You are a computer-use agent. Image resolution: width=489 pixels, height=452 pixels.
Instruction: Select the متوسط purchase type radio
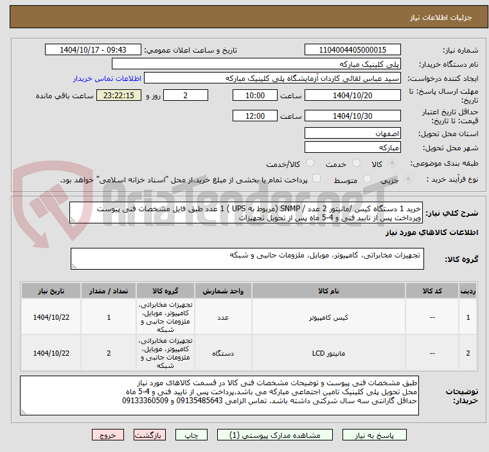pos(368,178)
